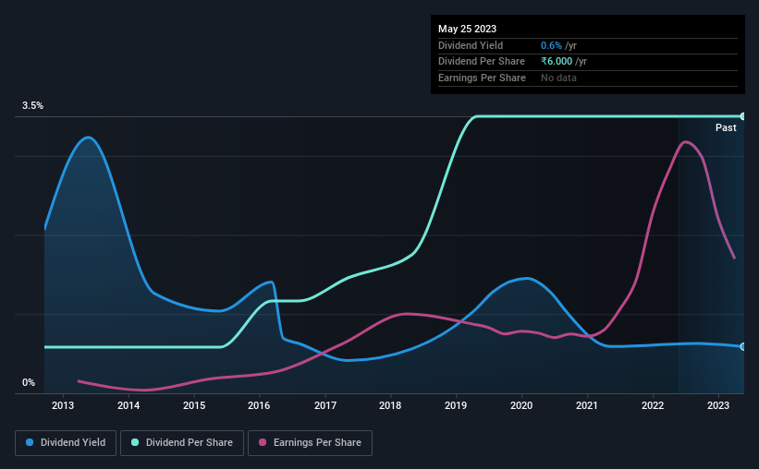Toggle the Earnings Per Share legend button

(x=310, y=443)
